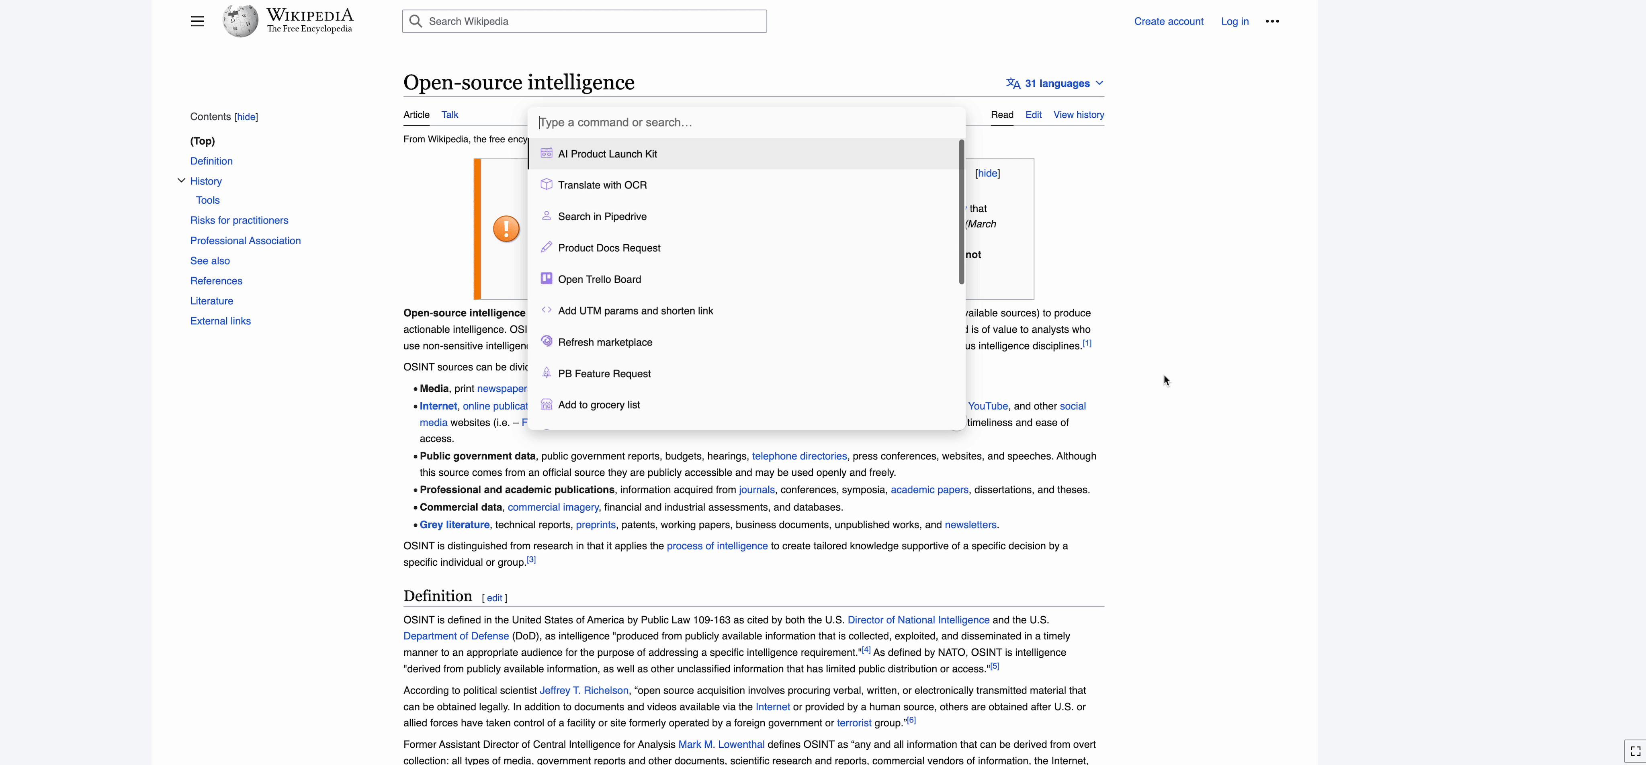The width and height of the screenshot is (1646, 765).
Task: Open the process of intelligence link
Action: pos(717,546)
